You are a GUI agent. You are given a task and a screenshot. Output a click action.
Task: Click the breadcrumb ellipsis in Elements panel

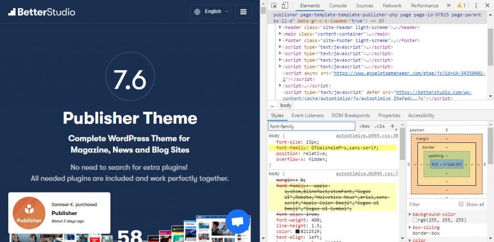272,105
